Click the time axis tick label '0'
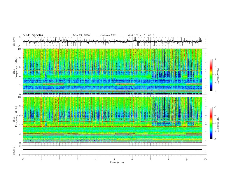The width and height of the screenshot is (231, 179). [23, 159]
